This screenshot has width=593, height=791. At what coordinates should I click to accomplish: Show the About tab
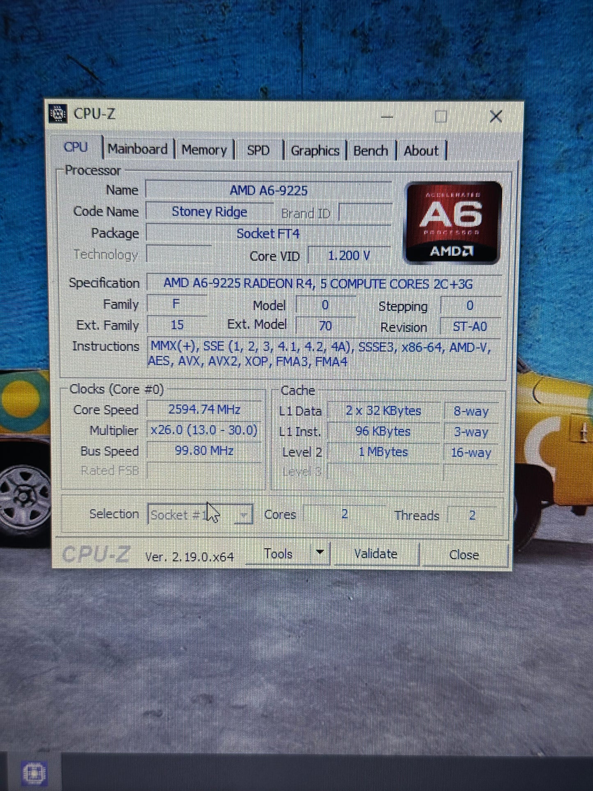421,151
